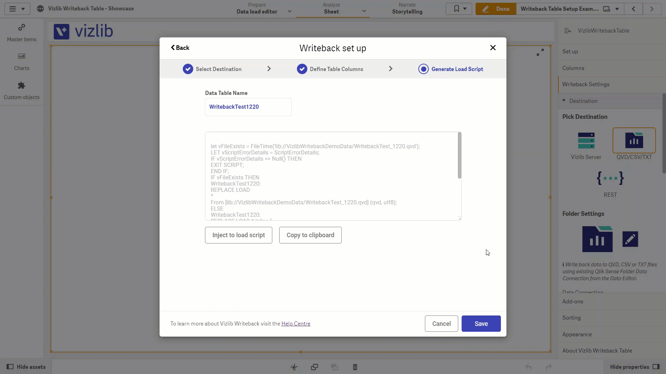Image resolution: width=666 pixels, height=374 pixels.
Task: Expand the Data load editor dropdown arrow
Action: pyautogui.click(x=290, y=11)
